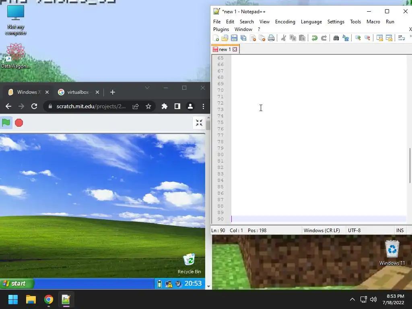Switch to the virtualbox Chrome tab
412x309 pixels.
[78, 92]
